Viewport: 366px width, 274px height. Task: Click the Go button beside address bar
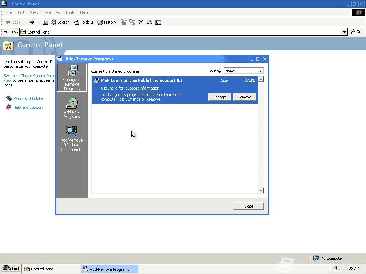(x=356, y=32)
